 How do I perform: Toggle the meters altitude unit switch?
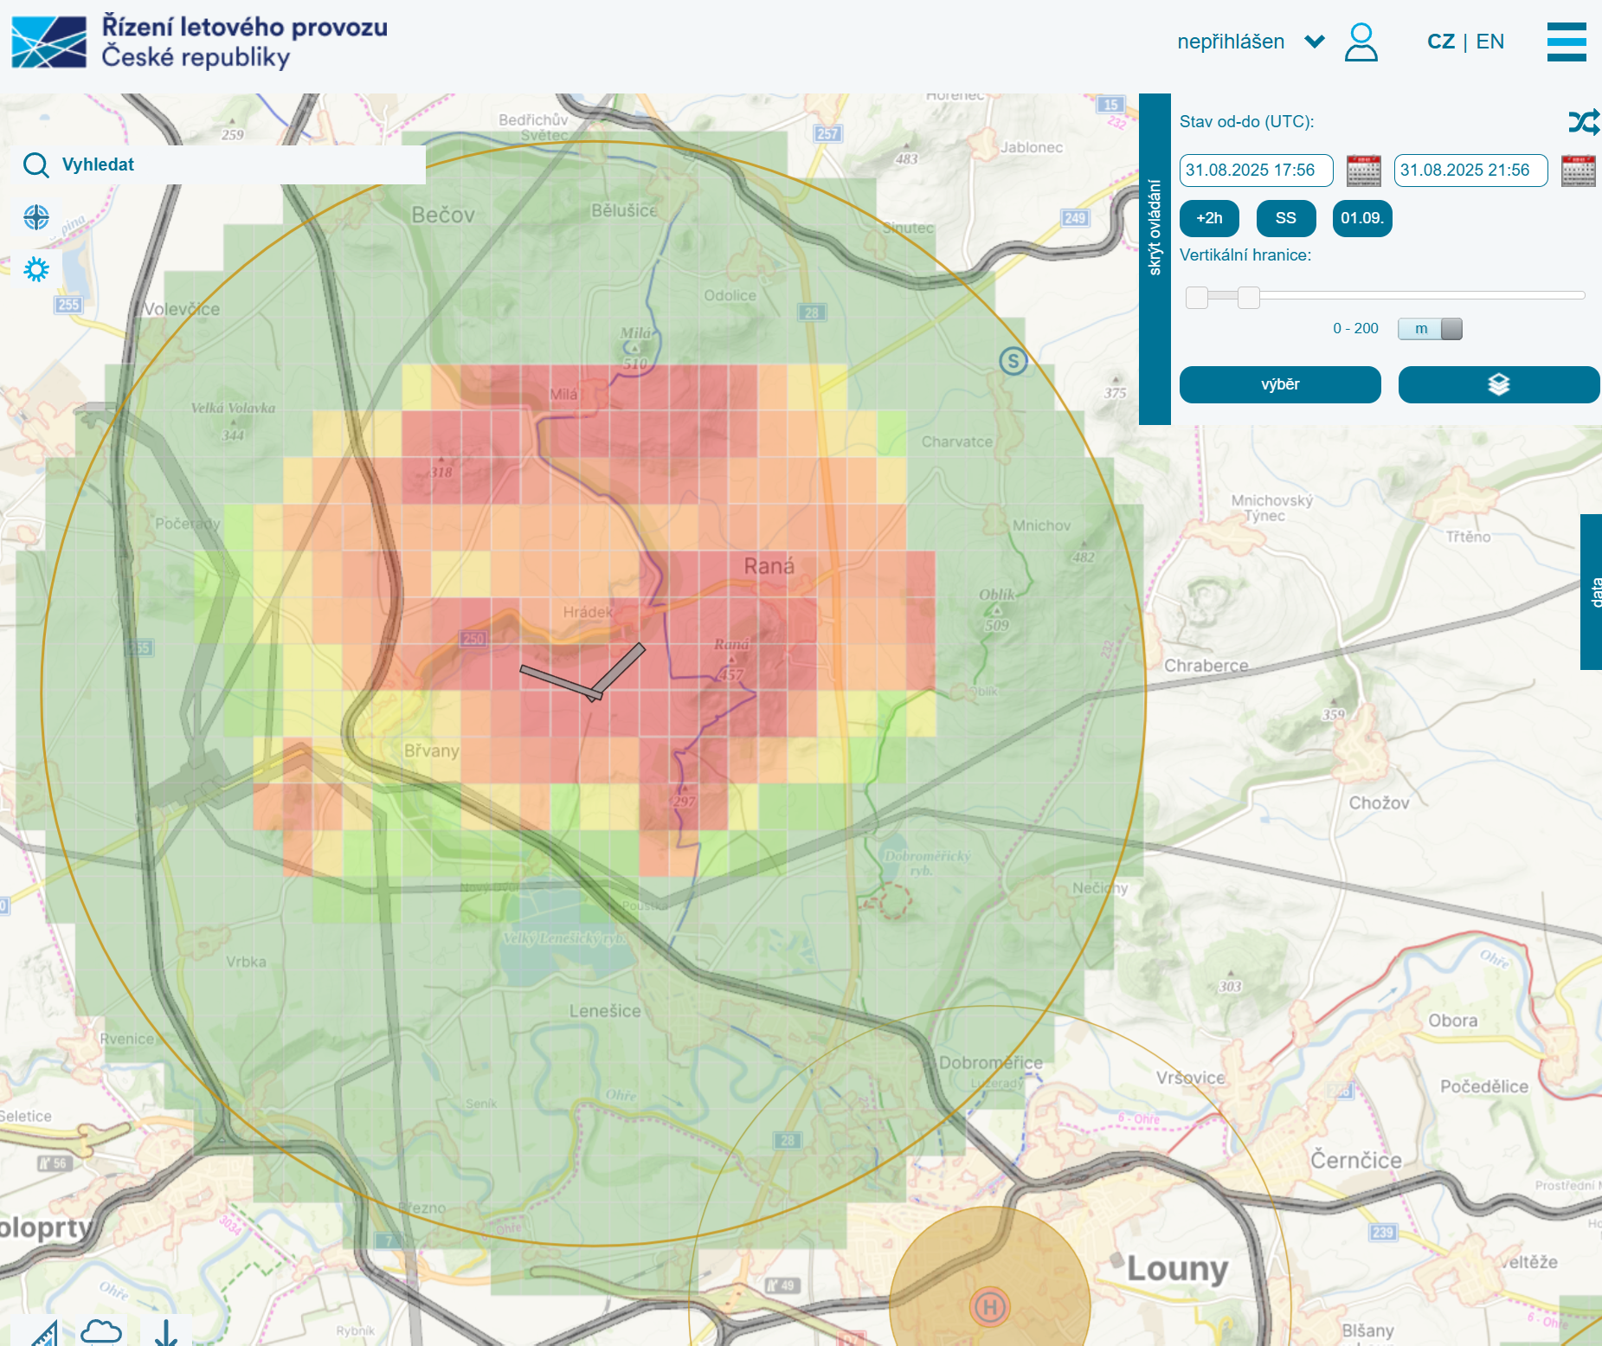[x=1430, y=329]
